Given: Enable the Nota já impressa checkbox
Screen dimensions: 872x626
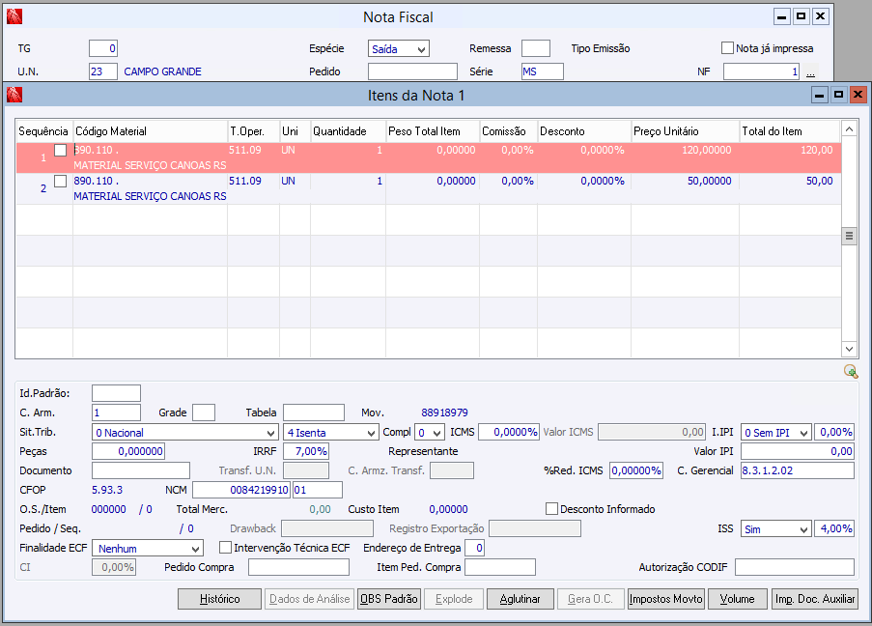Looking at the screenshot, I should click(728, 47).
